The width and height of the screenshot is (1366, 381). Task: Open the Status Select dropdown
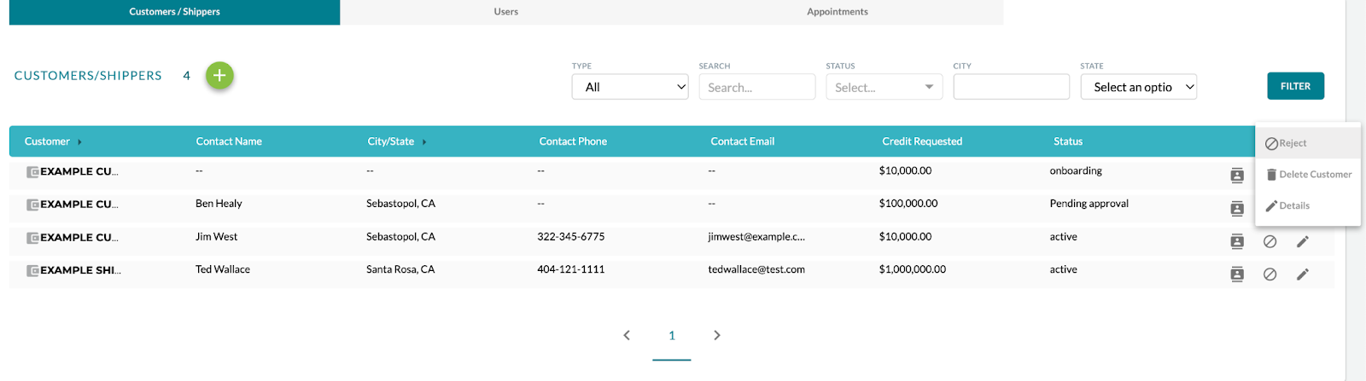click(x=884, y=87)
